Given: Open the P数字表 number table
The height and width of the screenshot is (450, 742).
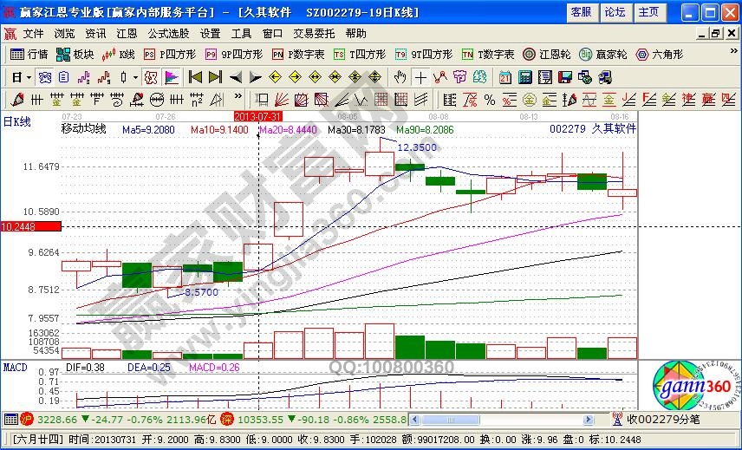Looking at the screenshot, I should tap(298, 55).
